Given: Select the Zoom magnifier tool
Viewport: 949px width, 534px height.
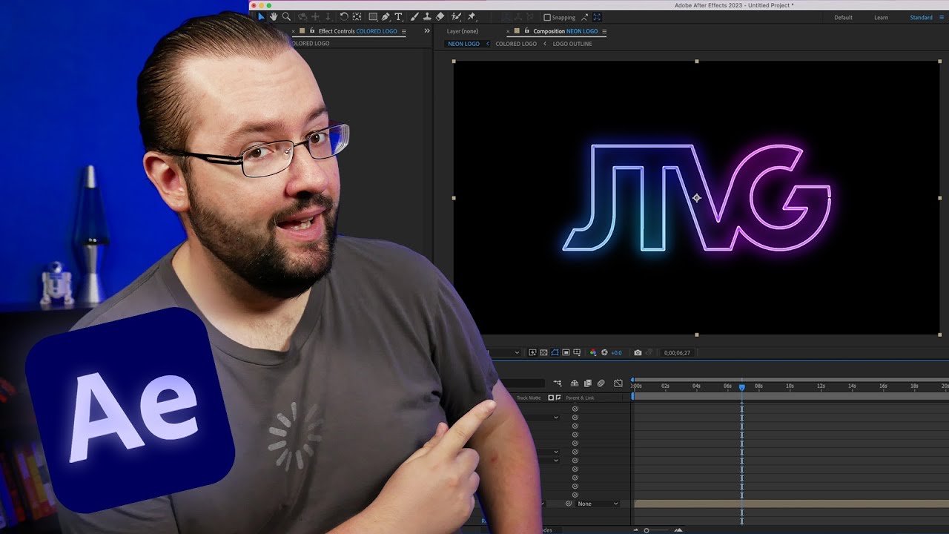Looking at the screenshot, I should tap(286, 16).
